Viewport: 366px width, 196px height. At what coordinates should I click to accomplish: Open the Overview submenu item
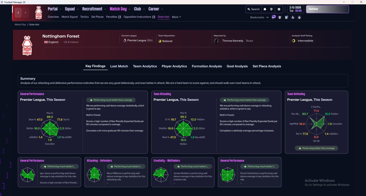point(53,17)
